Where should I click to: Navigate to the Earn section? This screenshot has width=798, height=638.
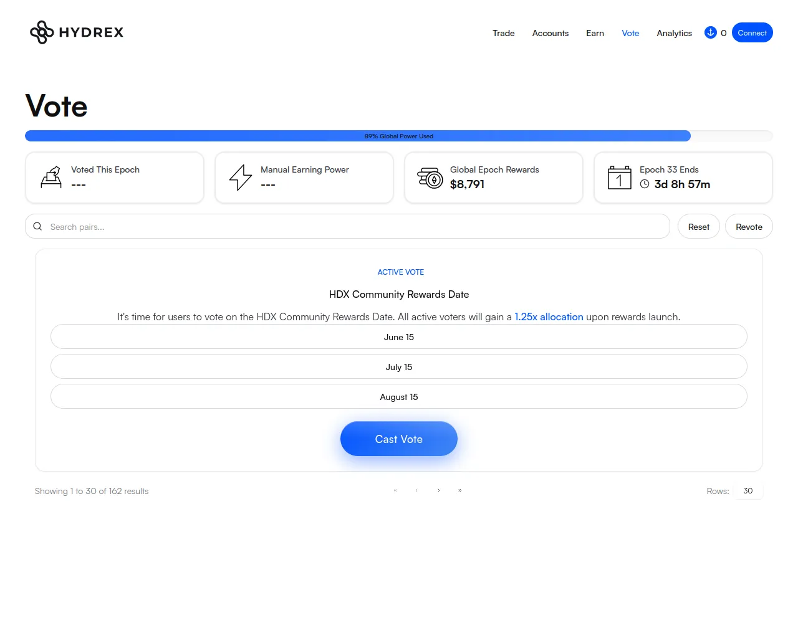(595, 33)
